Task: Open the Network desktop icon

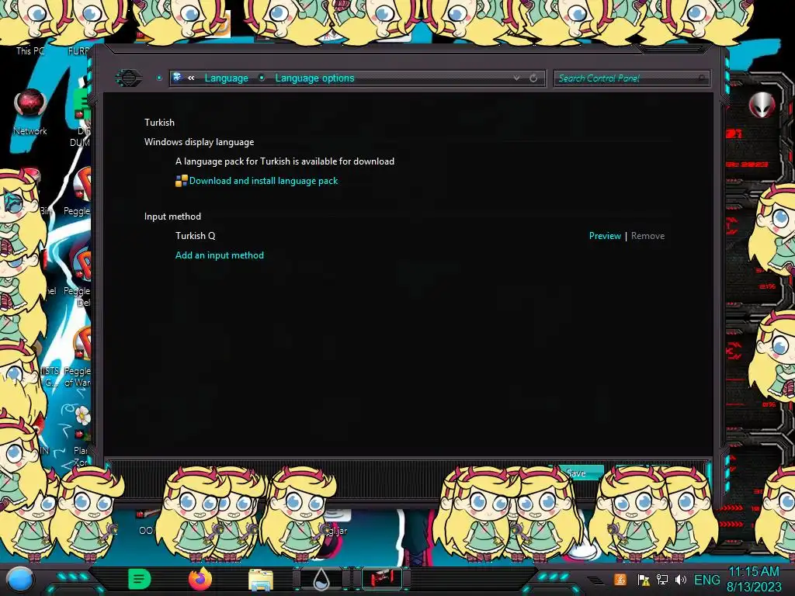Action: (x=30, y=112)
